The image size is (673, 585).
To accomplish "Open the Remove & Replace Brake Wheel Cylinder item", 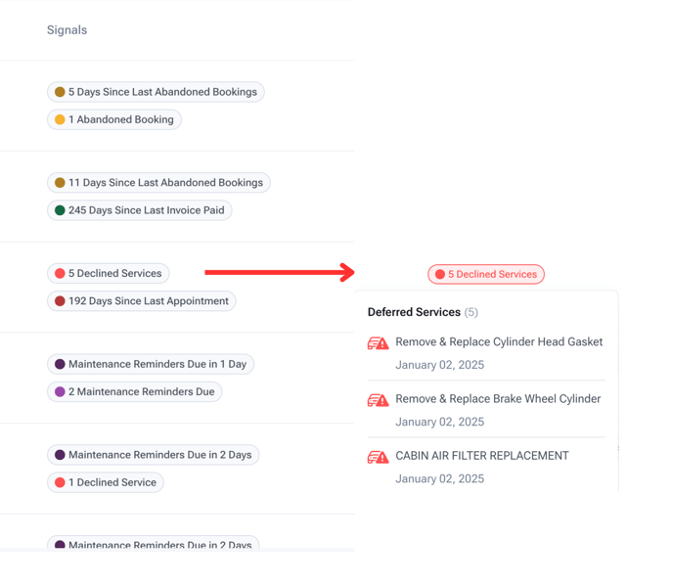I will (x=498, y=399).
